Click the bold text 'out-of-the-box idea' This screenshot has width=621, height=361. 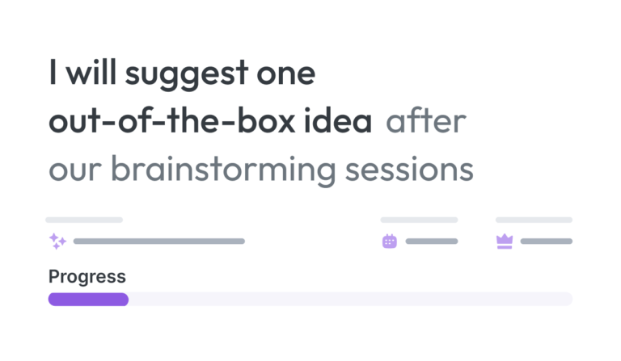click(x=210, y=121)
